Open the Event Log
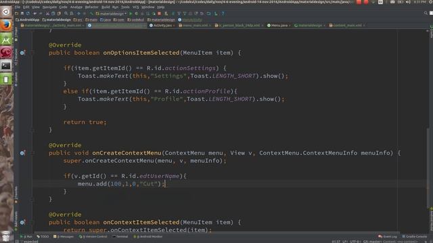Viewport: 433px width, 243px height. [x=388, y=236]
